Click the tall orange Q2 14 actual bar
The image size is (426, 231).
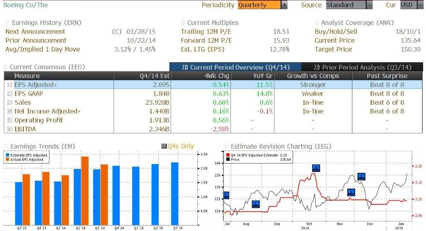point(85,191)
